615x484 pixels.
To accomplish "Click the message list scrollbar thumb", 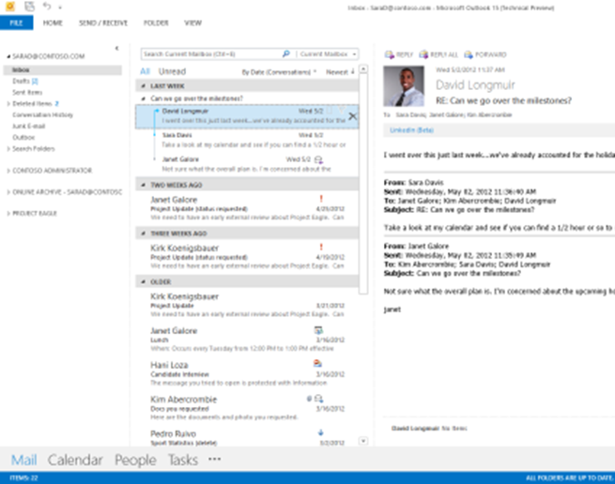I will click(x=363, y=184).
